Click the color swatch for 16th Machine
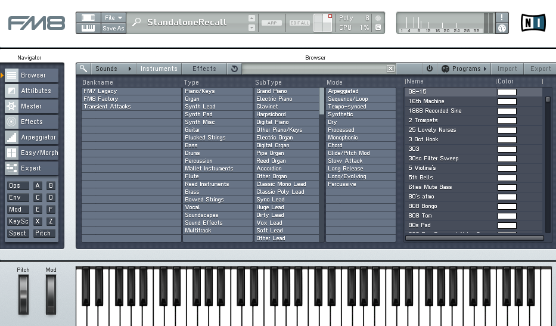The width and height of the screenshot is (556, 326). coord(507,101)
